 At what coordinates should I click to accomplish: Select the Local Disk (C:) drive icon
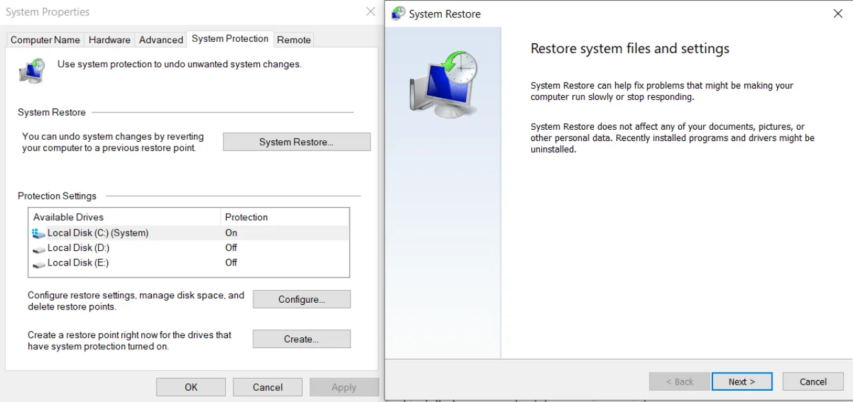click(39, 233)
